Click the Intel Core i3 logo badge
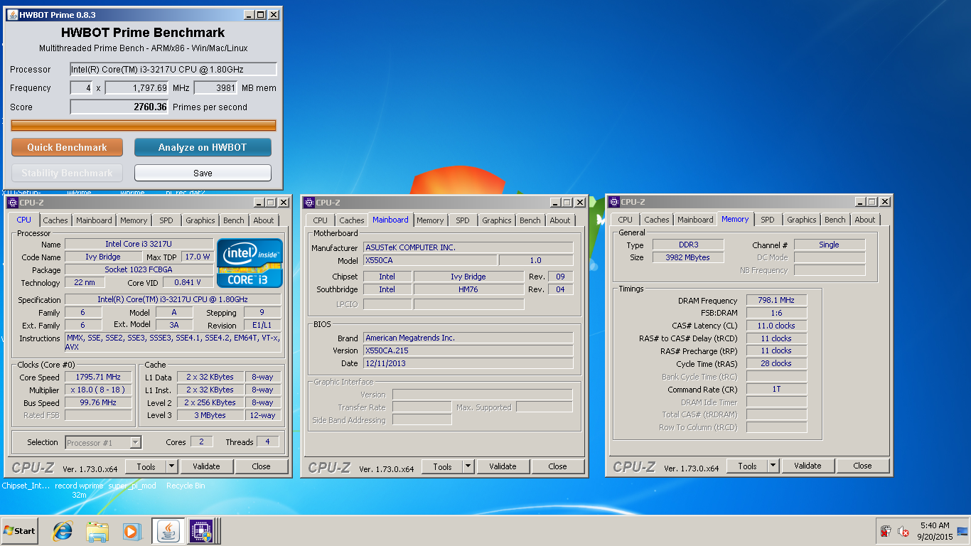Viewport: 971px width, 546px height. coord(250,263)
